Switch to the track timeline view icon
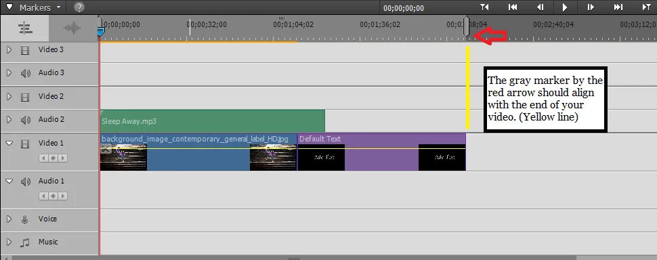The width and height of the screenshot is (657, 260). click(x=25, y=28)
